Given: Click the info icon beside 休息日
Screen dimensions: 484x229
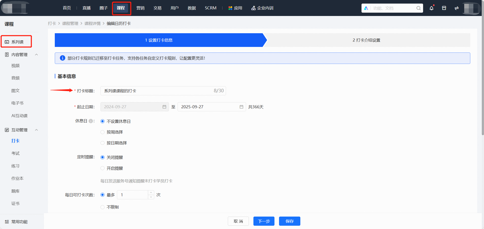Looking at the screenshot, I should coord(91,121).
